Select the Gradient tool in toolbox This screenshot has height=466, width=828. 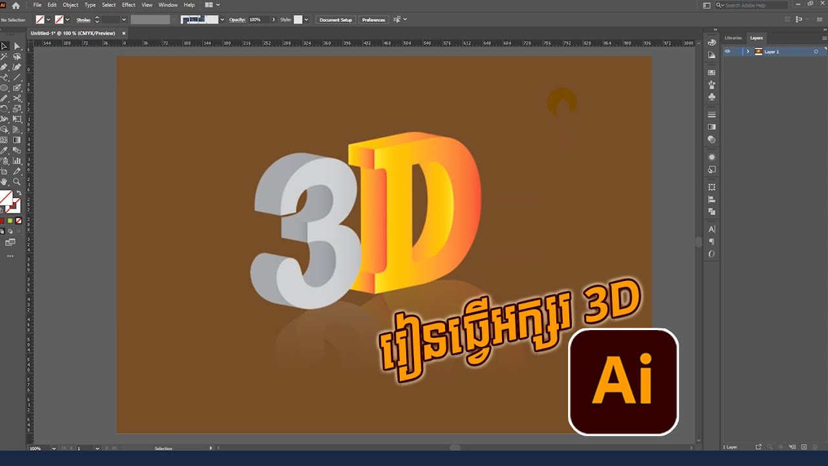coord(17,140)
